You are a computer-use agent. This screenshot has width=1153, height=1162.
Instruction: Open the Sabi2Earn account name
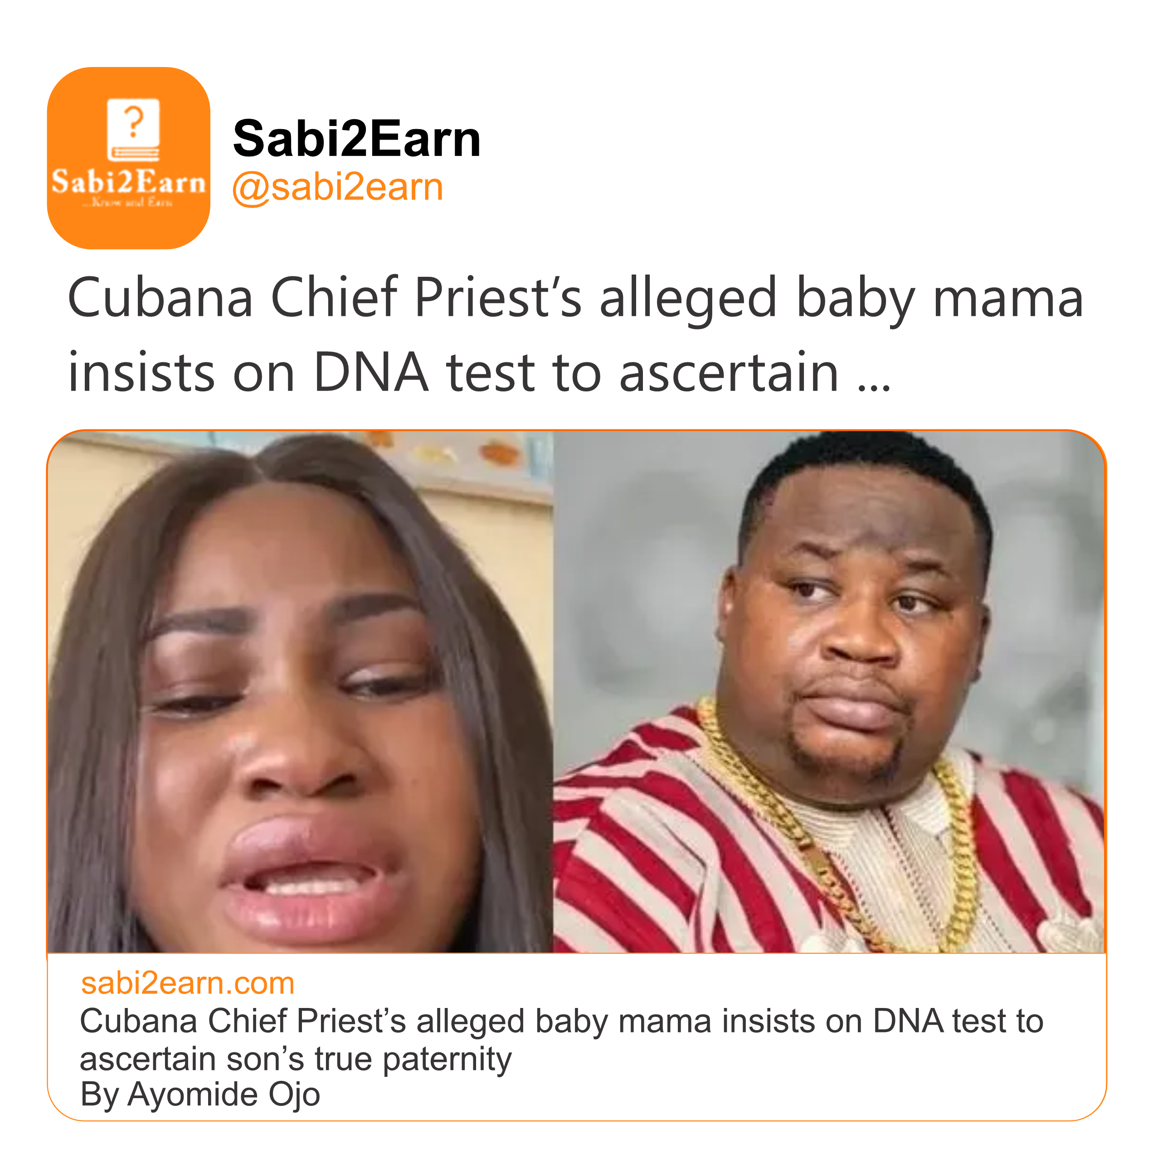(356, 139)
